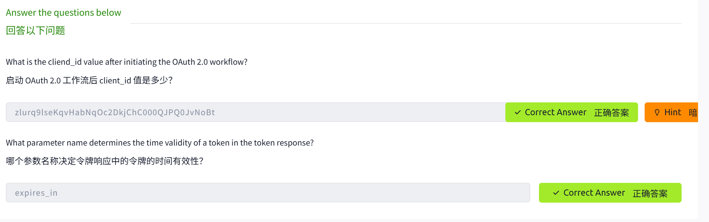Click the OAuth 2.0 workflow question text

tap(127, 62)
